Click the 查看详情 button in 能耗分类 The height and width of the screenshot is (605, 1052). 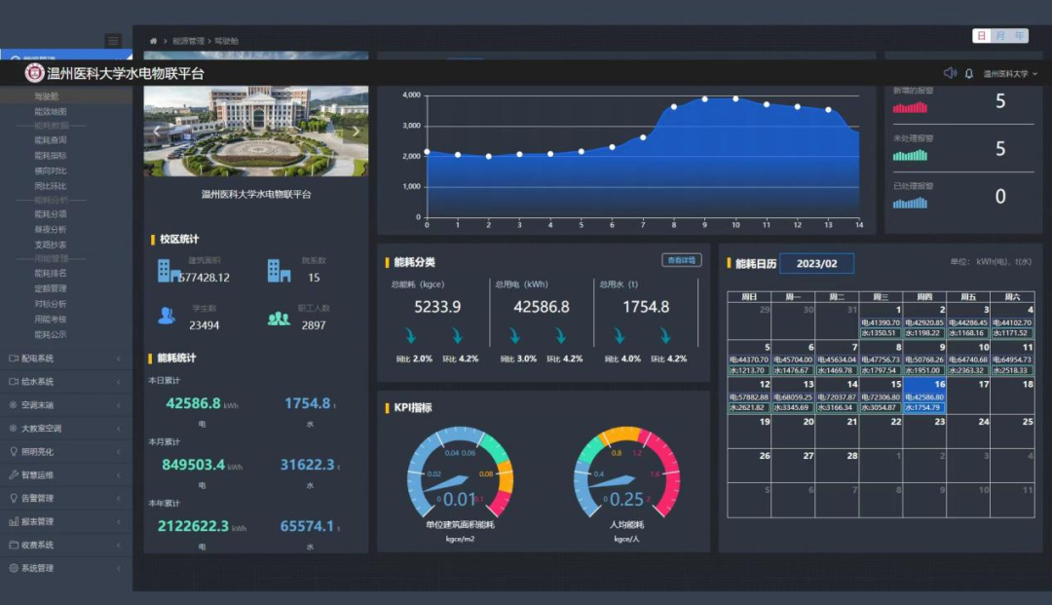coord(682,260)
